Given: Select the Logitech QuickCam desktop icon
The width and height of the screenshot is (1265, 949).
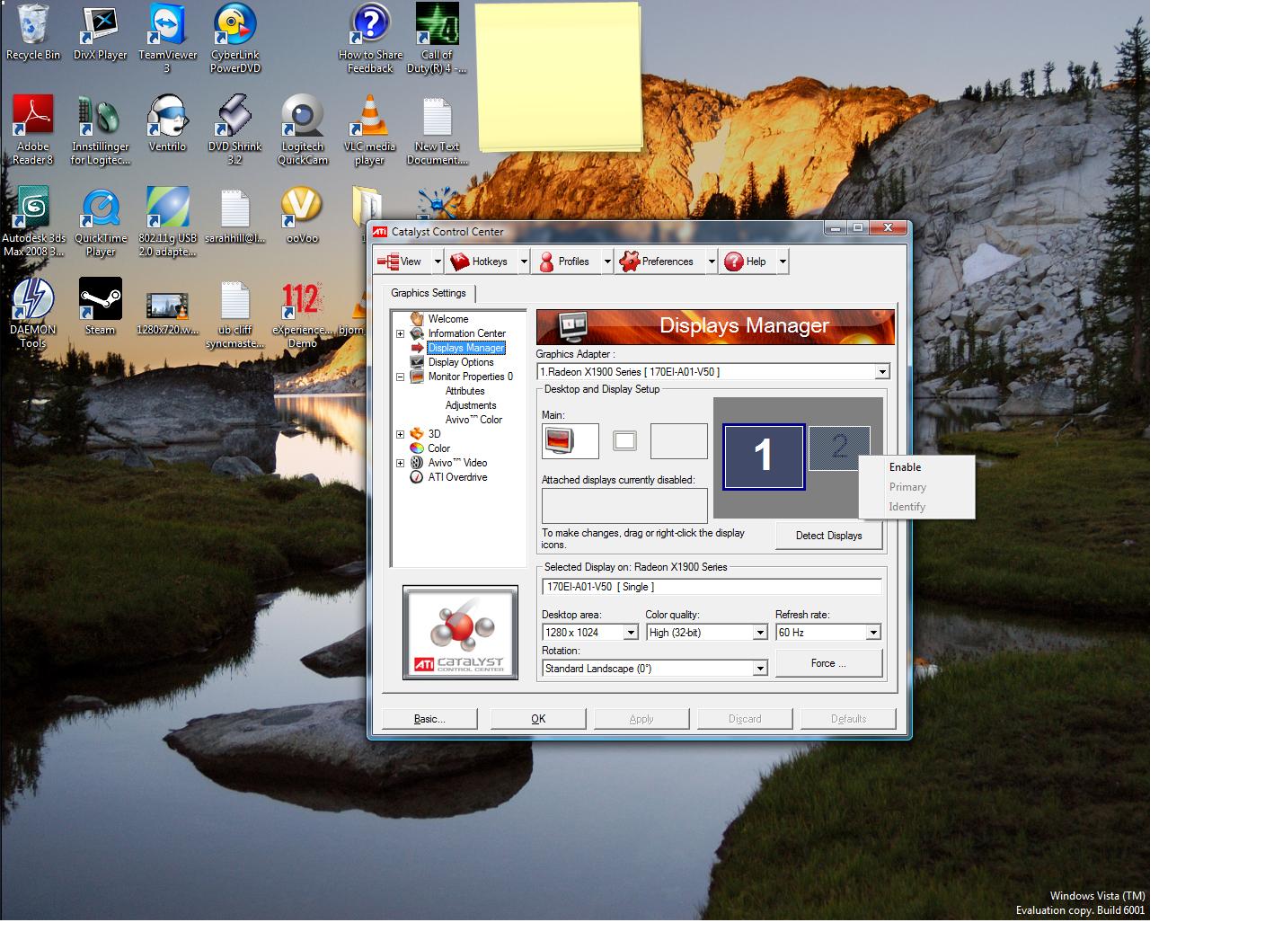Looking at the screenshot, I should [x=303, y=130].
